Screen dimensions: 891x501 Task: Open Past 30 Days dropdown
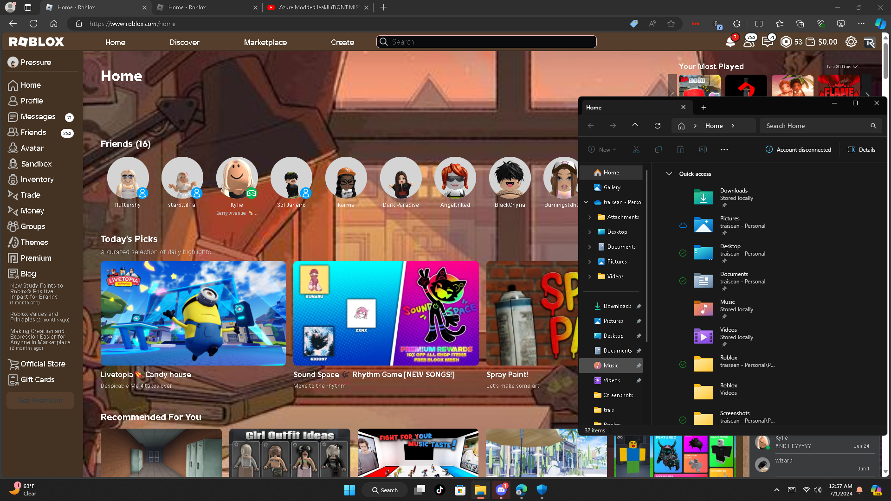pos(842,67)
